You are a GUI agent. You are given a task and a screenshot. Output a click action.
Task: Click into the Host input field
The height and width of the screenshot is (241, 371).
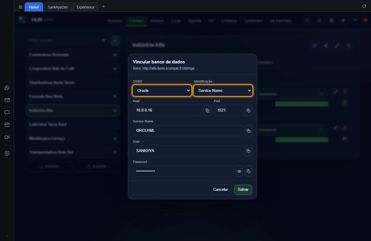(x=167, y=110)
